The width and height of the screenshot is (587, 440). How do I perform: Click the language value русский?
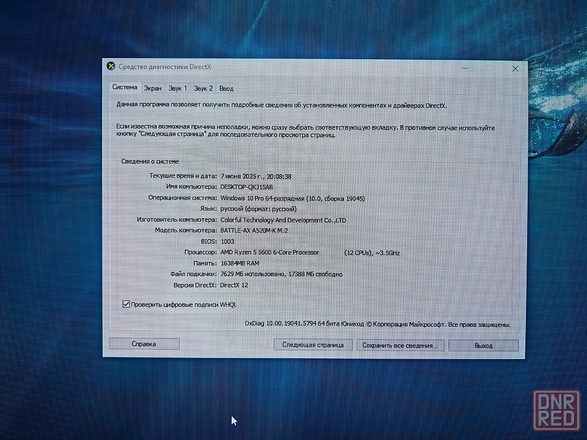[x=258, y=209]
